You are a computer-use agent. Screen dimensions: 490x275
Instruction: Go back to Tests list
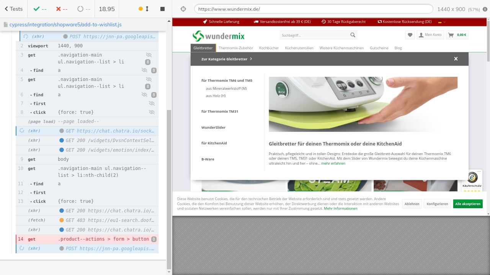[x=13, y=9]
